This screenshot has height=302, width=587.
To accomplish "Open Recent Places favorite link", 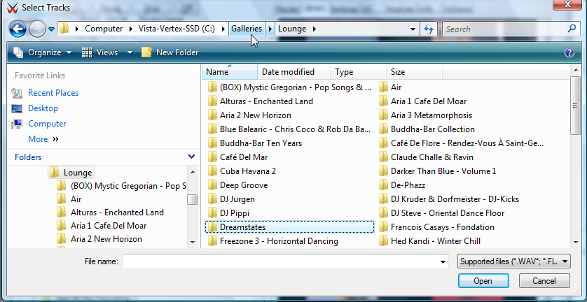I will pyautogui.click(x=53, y=93).
